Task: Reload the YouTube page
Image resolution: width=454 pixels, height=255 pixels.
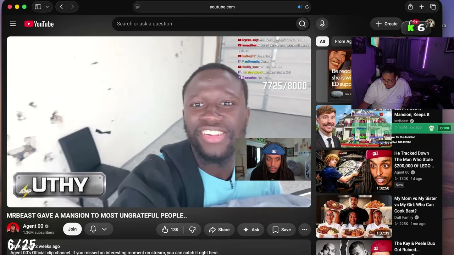Action: [x=307, y=7]
